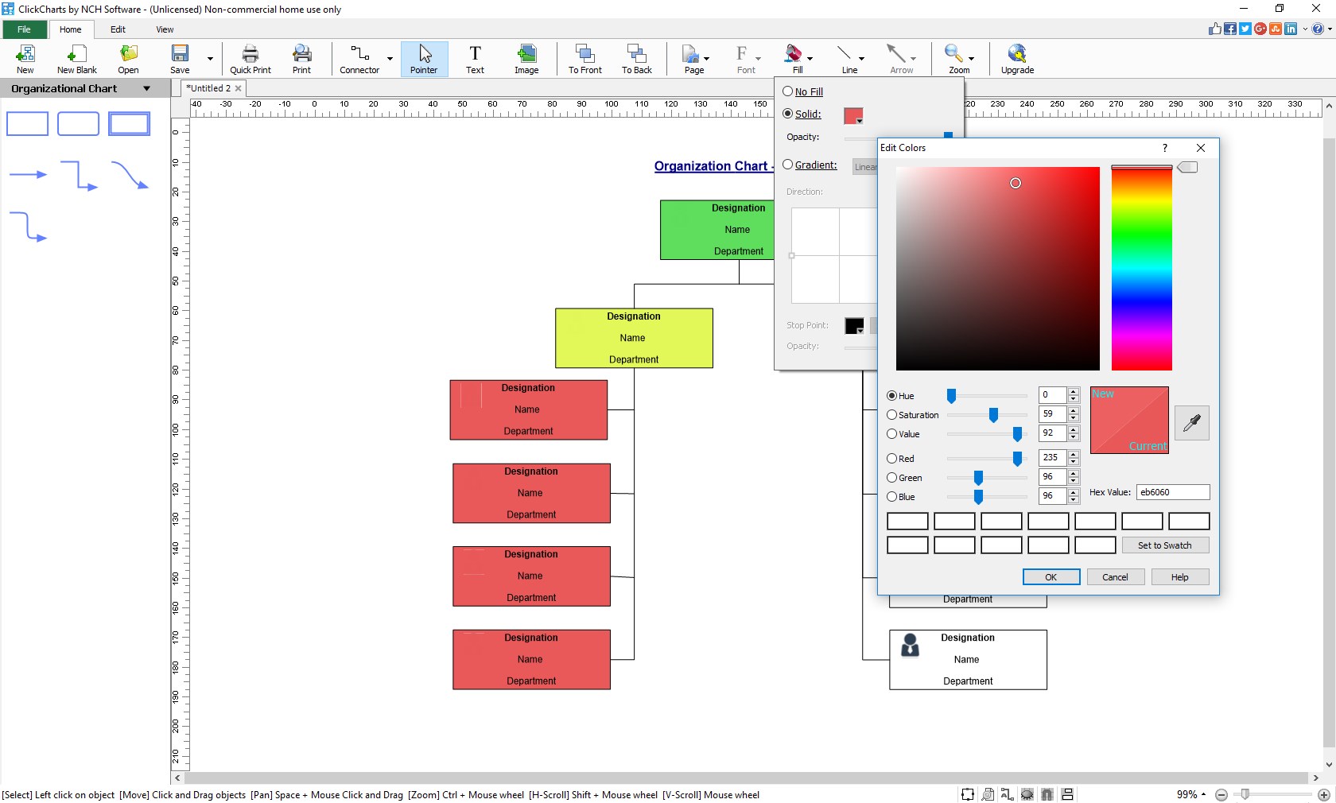Select the Text tool
Screen dimensions: 1336x803
pyautogui.click(x=475, y=59)
